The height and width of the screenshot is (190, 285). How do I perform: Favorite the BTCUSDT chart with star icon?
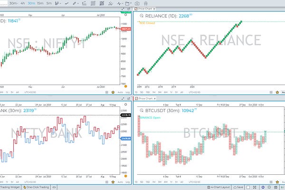(277, 182)
